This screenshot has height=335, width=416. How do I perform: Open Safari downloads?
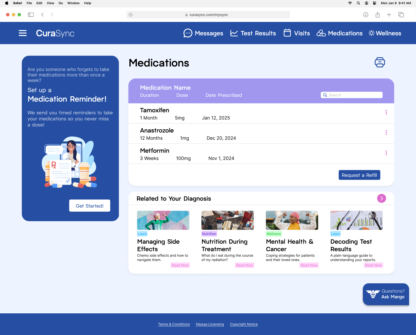[x=366, y=15]
